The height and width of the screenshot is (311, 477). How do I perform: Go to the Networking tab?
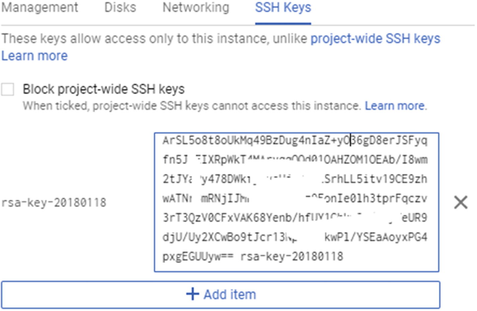(196, 7)
